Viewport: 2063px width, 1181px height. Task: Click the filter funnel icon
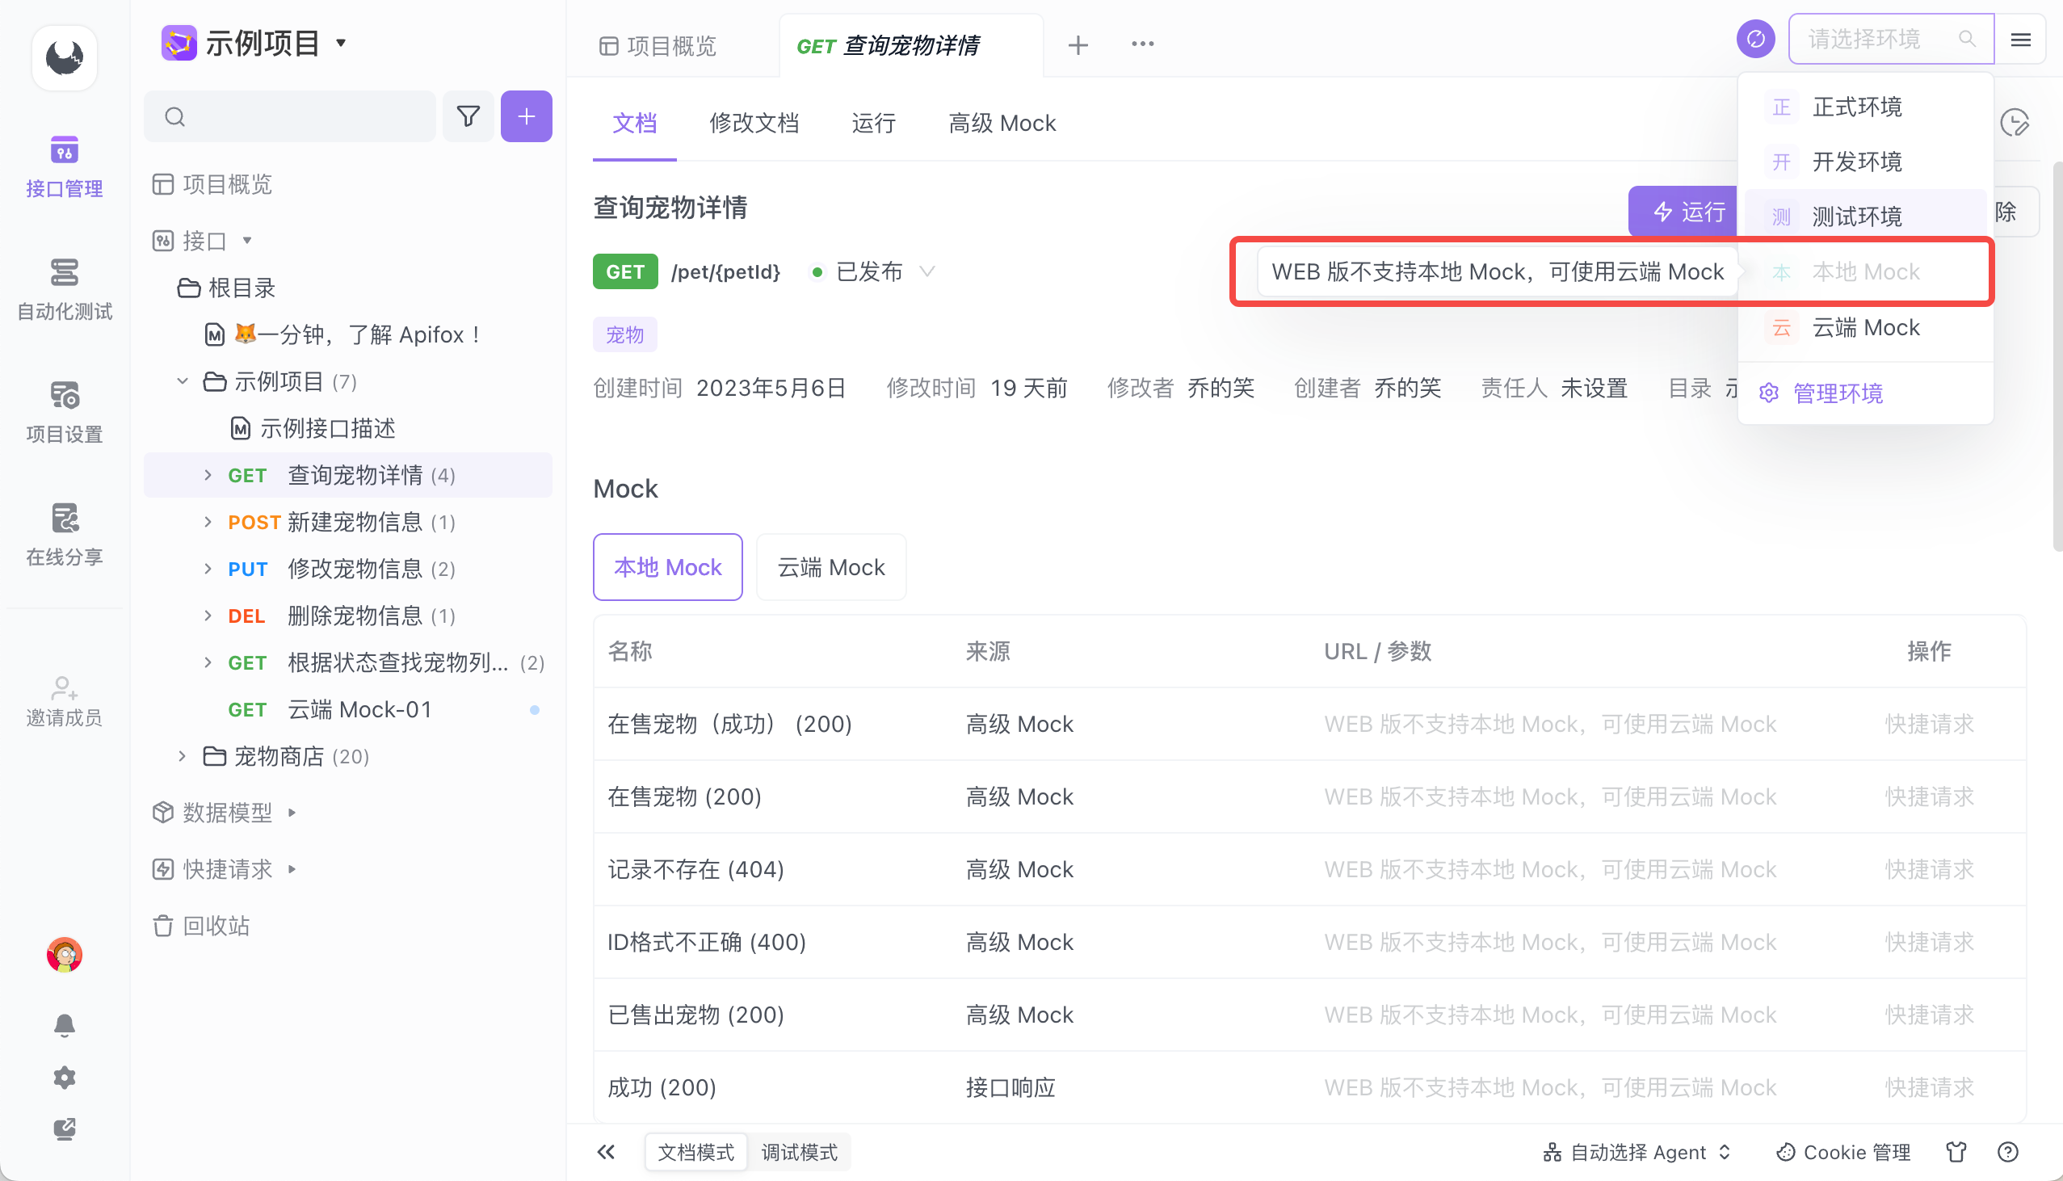pyautogui.click(x=468, y=116)
